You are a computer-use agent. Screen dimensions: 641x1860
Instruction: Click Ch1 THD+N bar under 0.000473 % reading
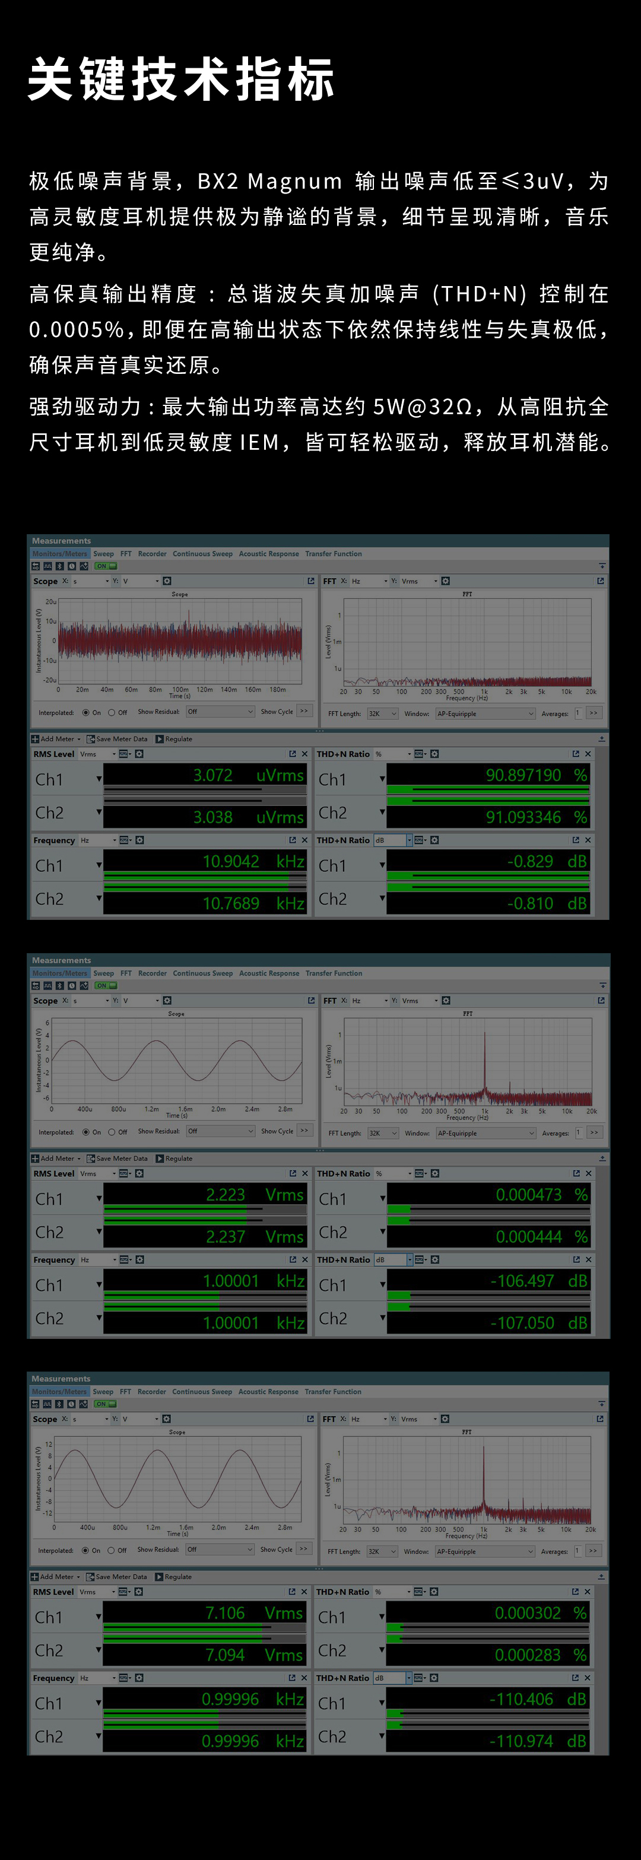[488, 1209]
